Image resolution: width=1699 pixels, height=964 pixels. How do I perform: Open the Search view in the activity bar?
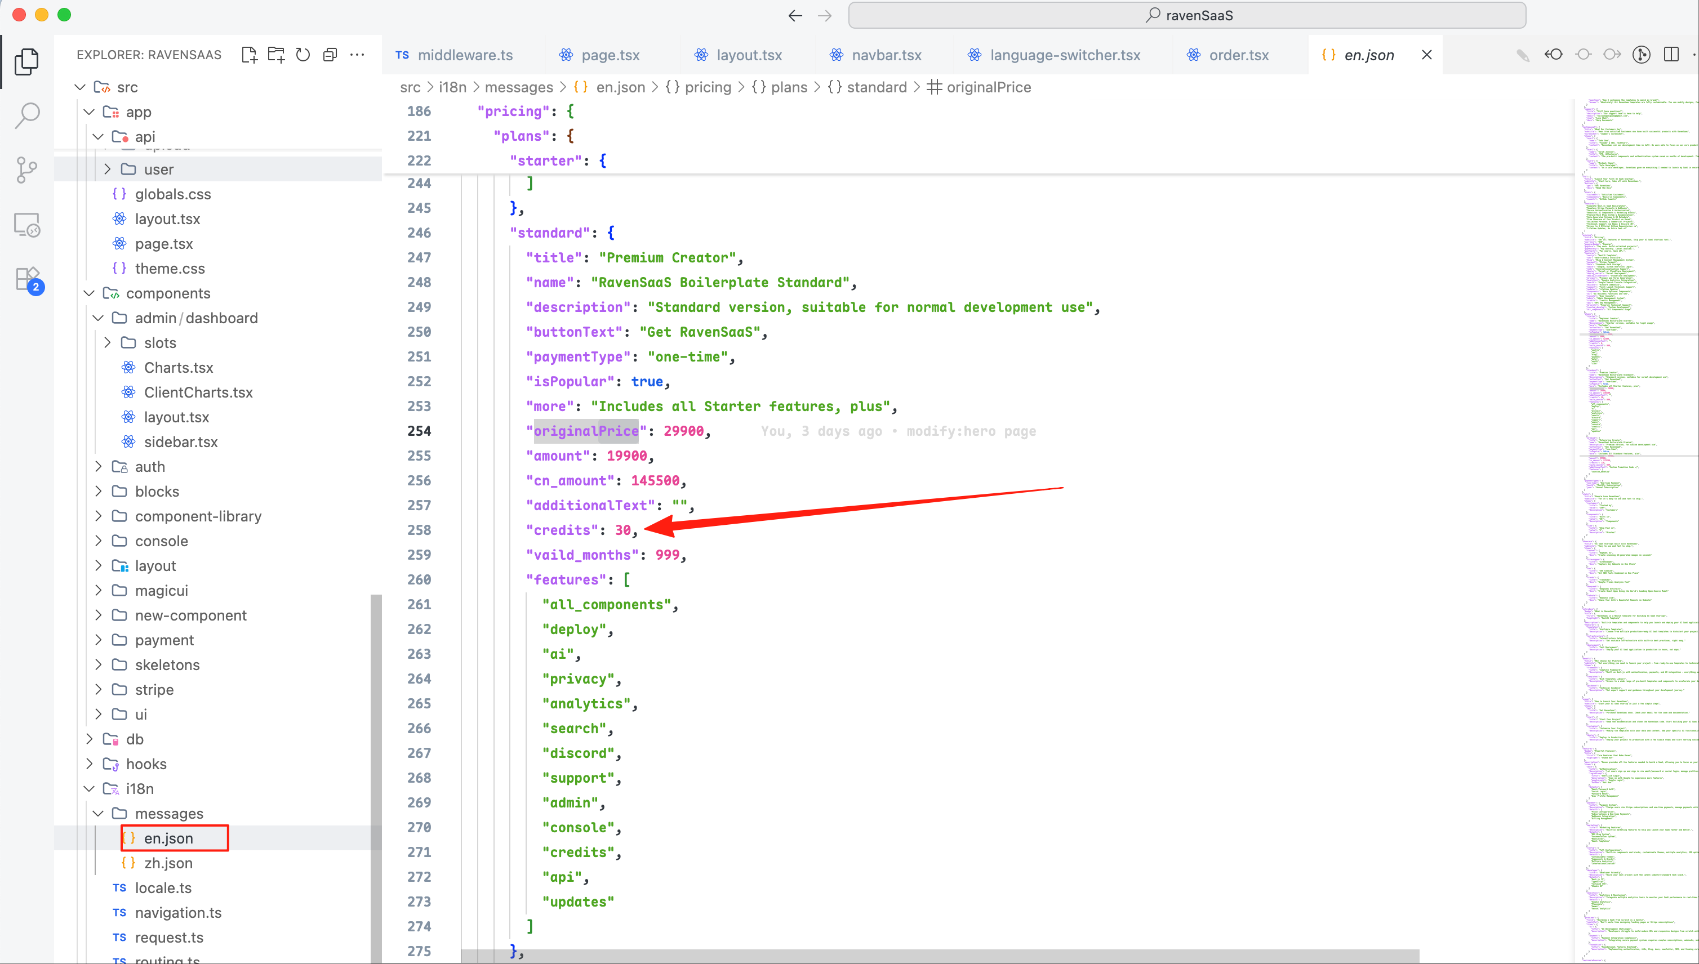coord(26,114)
